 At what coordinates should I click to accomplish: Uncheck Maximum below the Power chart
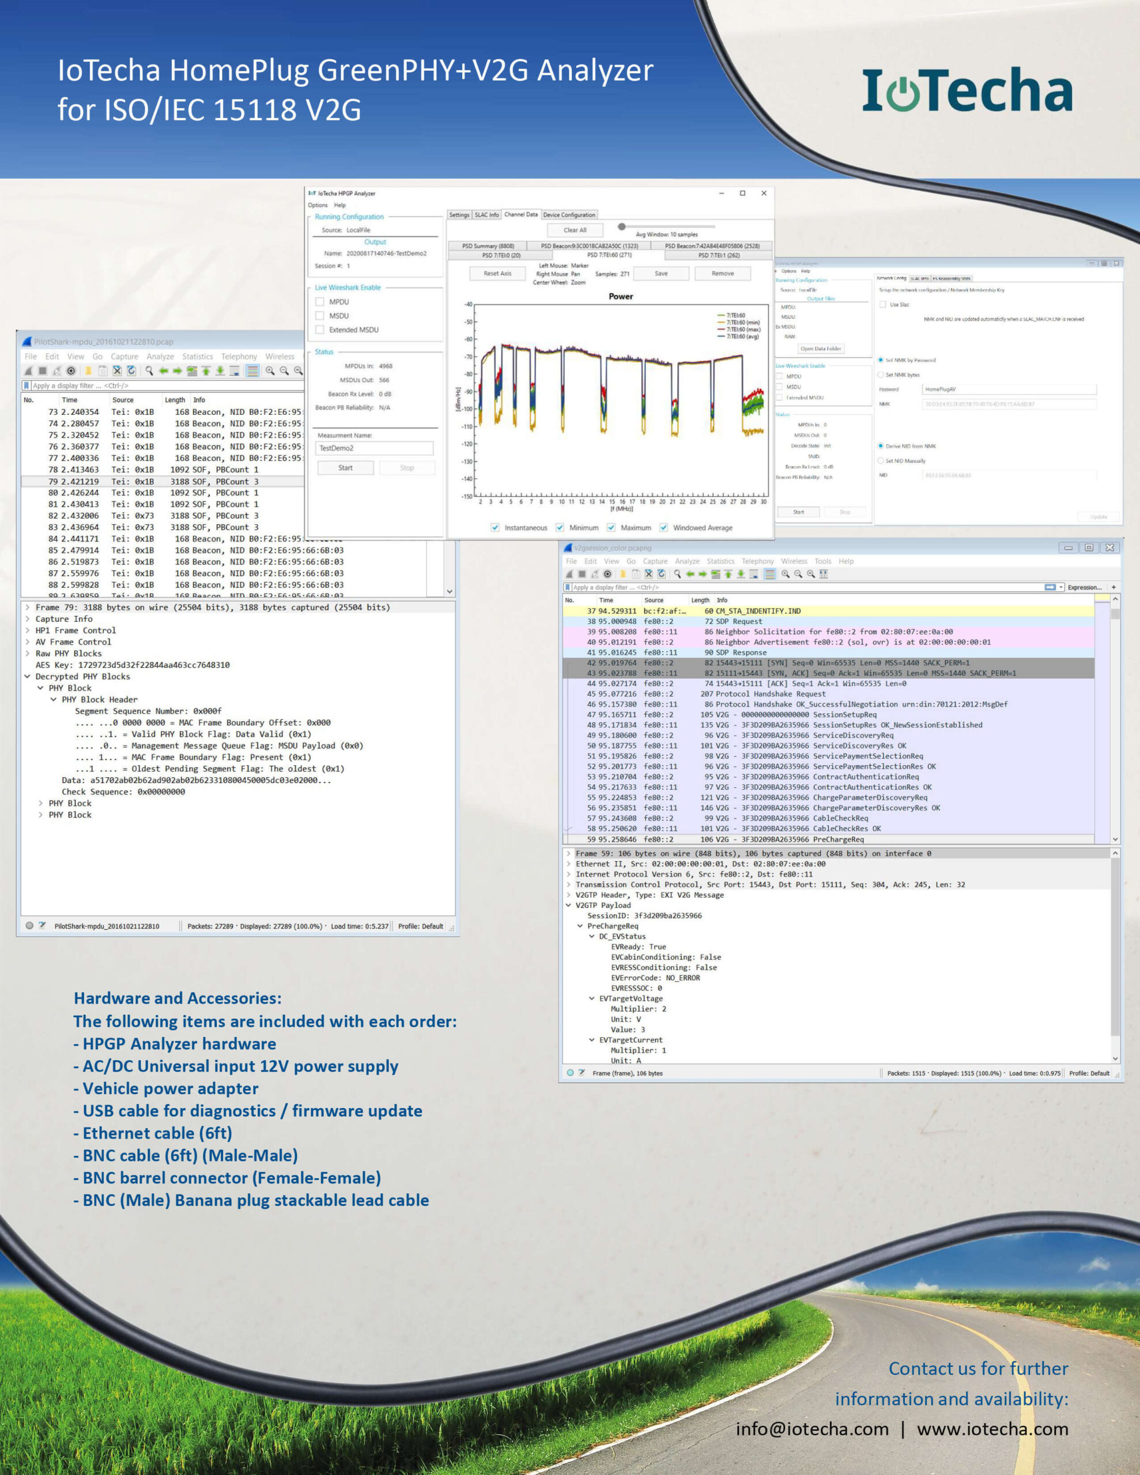(x=611, y=527)
